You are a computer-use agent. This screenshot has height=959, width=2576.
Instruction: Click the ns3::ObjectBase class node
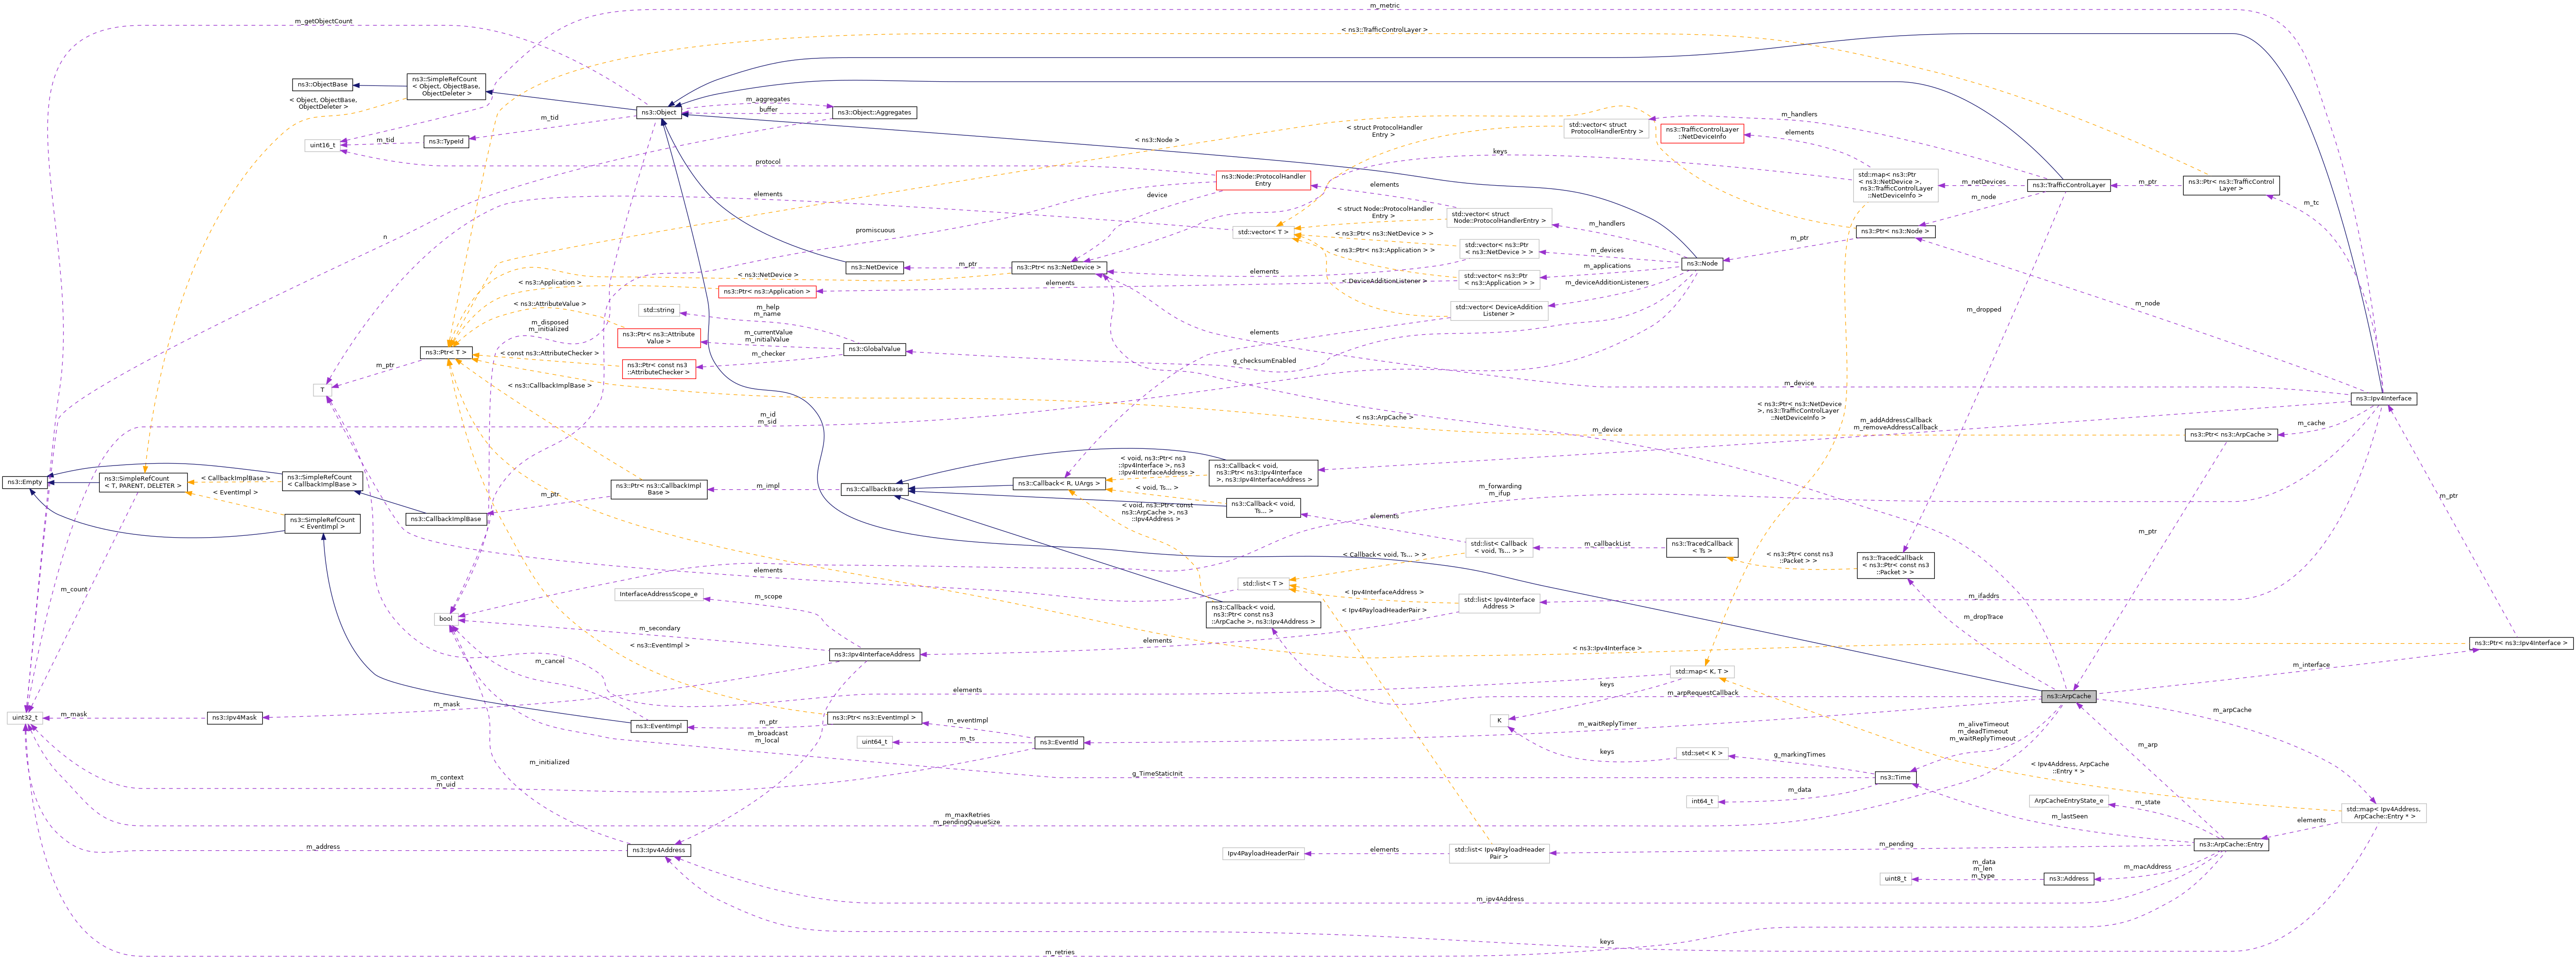pos(323,85)
